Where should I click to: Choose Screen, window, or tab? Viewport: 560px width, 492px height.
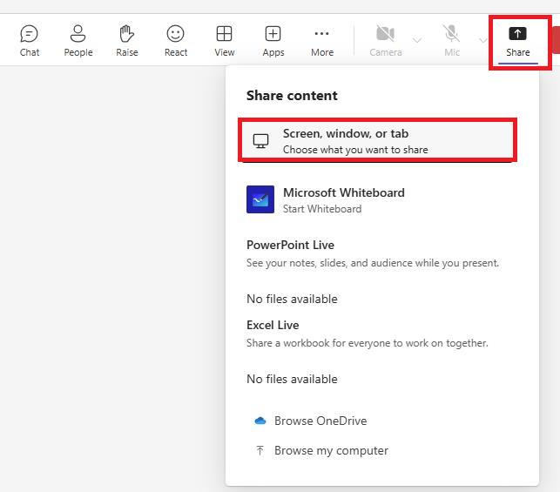click(x=377, y=140)
